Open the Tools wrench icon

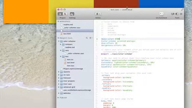[173, 14]
